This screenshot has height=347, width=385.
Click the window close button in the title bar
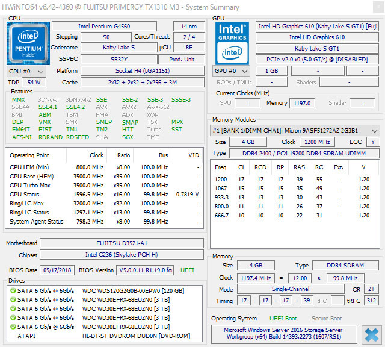pos(378,7)
